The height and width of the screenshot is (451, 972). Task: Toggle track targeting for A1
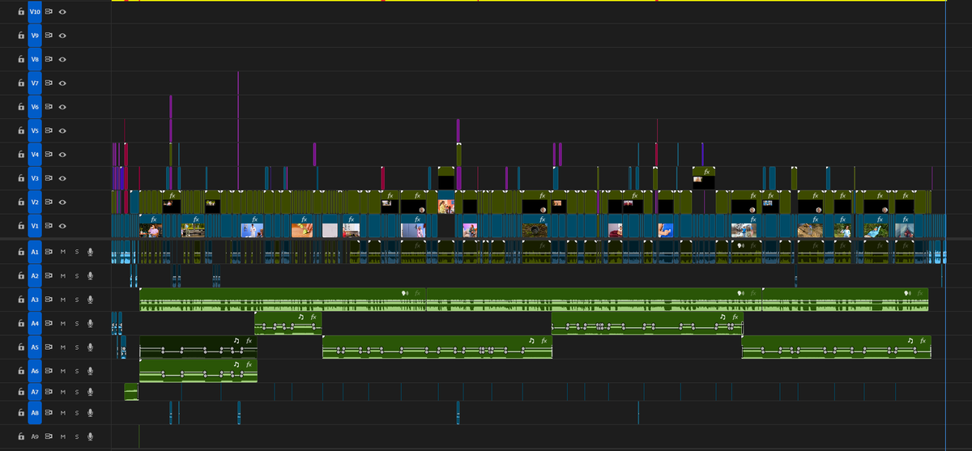pyautogui.click(x=35, y=253)
